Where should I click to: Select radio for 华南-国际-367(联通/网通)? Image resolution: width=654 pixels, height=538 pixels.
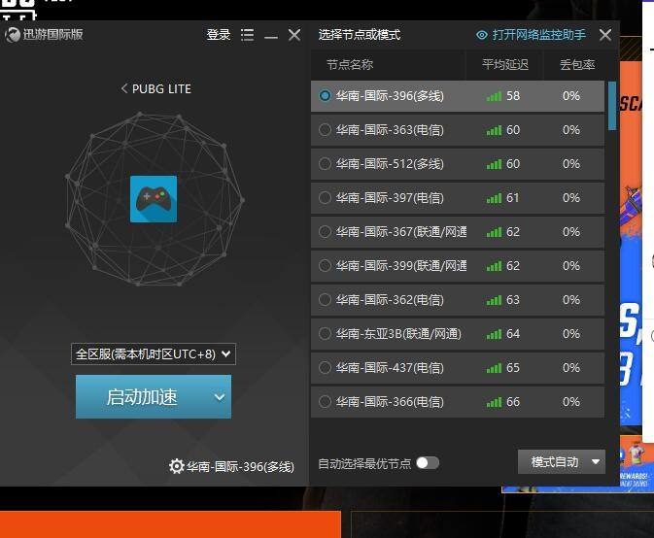click(325, 232)
